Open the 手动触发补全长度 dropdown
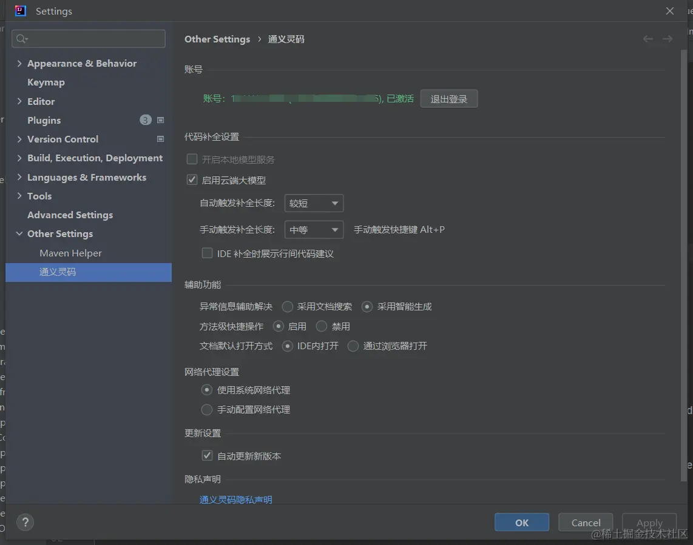The width and height of the screenshot is (693, 545). pyautogui.click(x=314, y=230)
